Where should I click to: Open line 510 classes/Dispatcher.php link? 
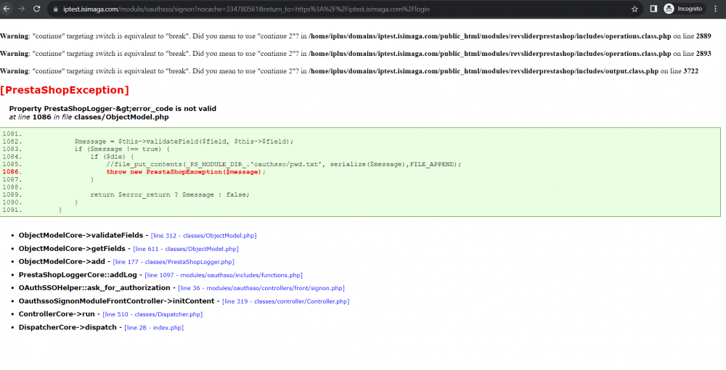pos(152,315)
